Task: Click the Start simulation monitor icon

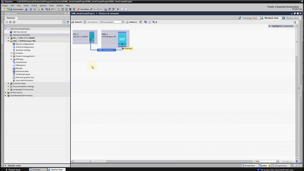Action: coord(70,9)
